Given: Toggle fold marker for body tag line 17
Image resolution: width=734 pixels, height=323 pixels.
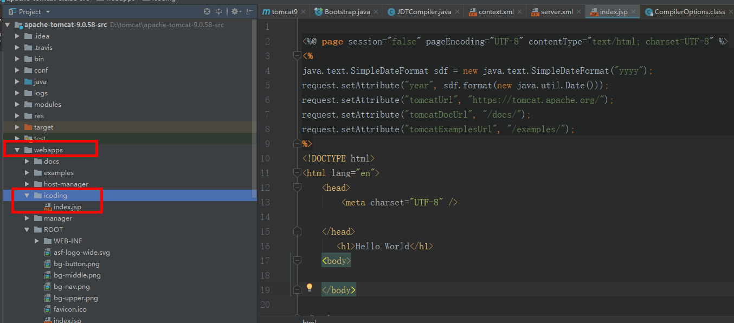Looking at the screenshot, I should click(297, 261).
